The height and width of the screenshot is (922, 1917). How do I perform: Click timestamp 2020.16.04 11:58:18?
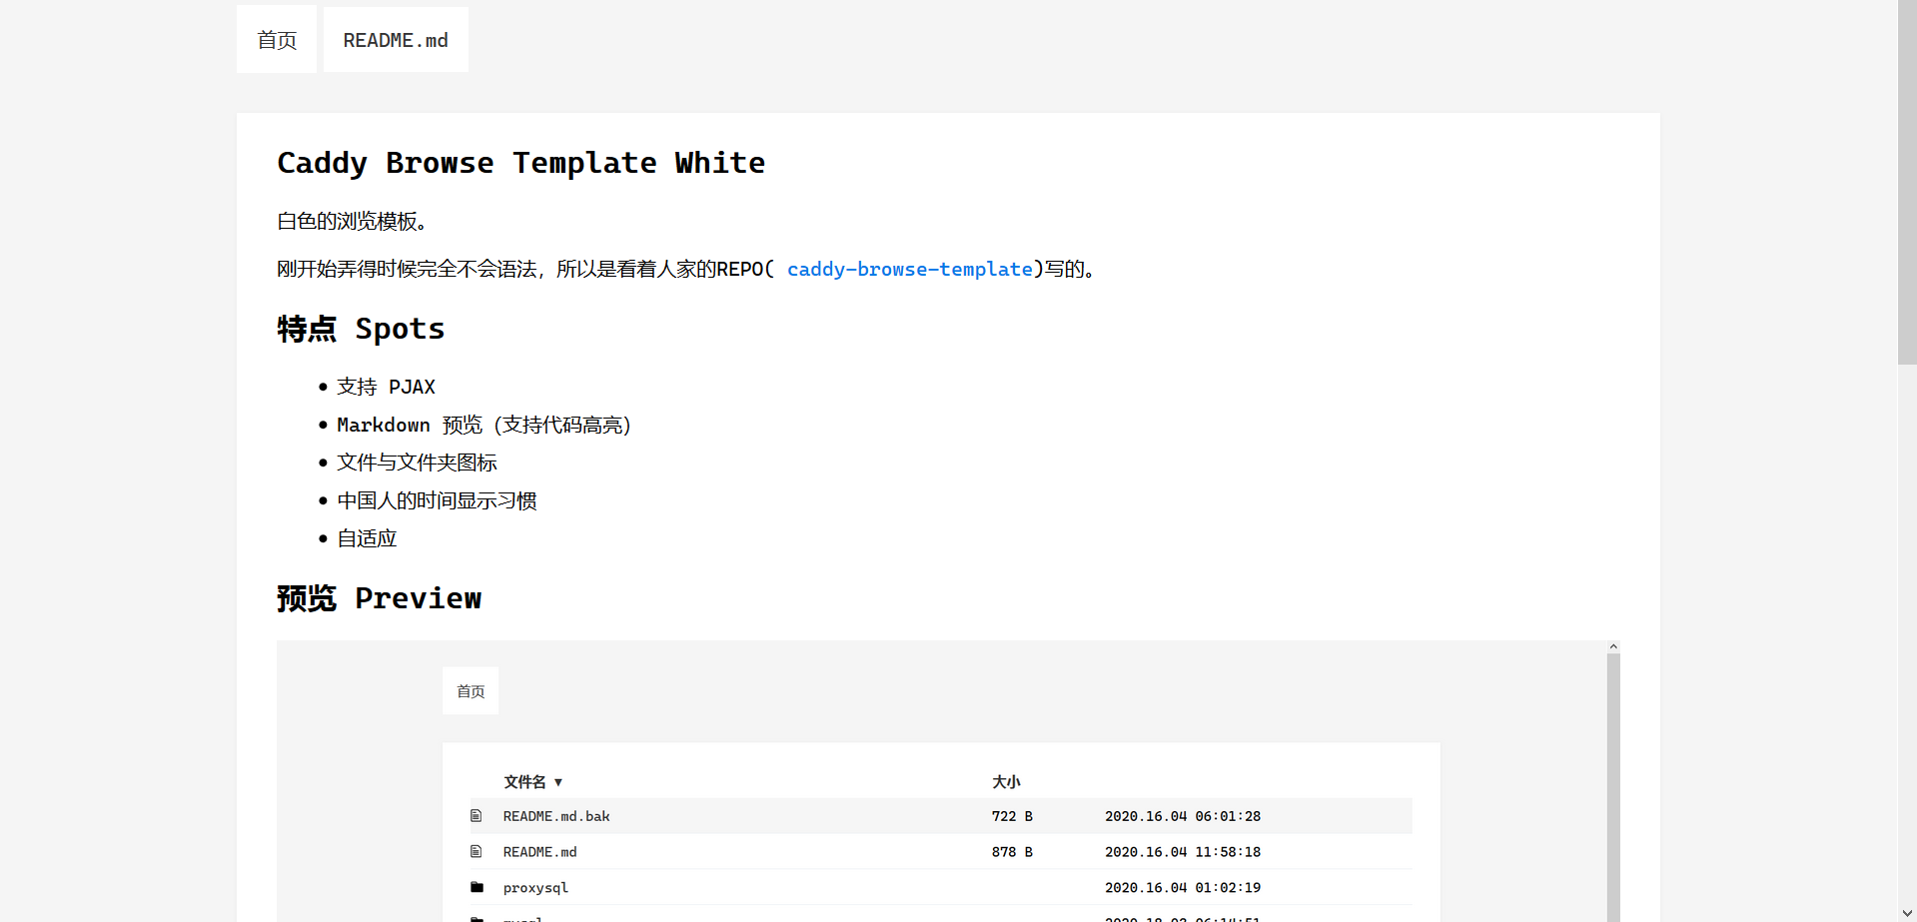click(1183, 852)
